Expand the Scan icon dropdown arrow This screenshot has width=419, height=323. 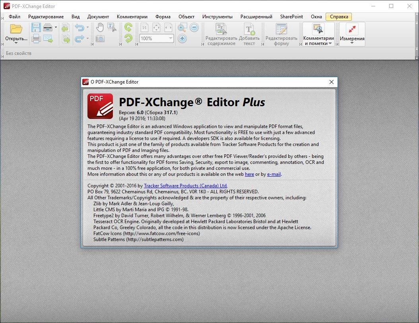tap(56, 27)
